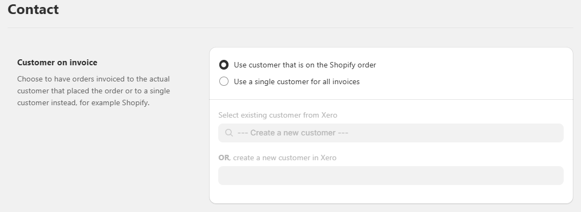Click the "Contact" page heading

pos(33,9)
